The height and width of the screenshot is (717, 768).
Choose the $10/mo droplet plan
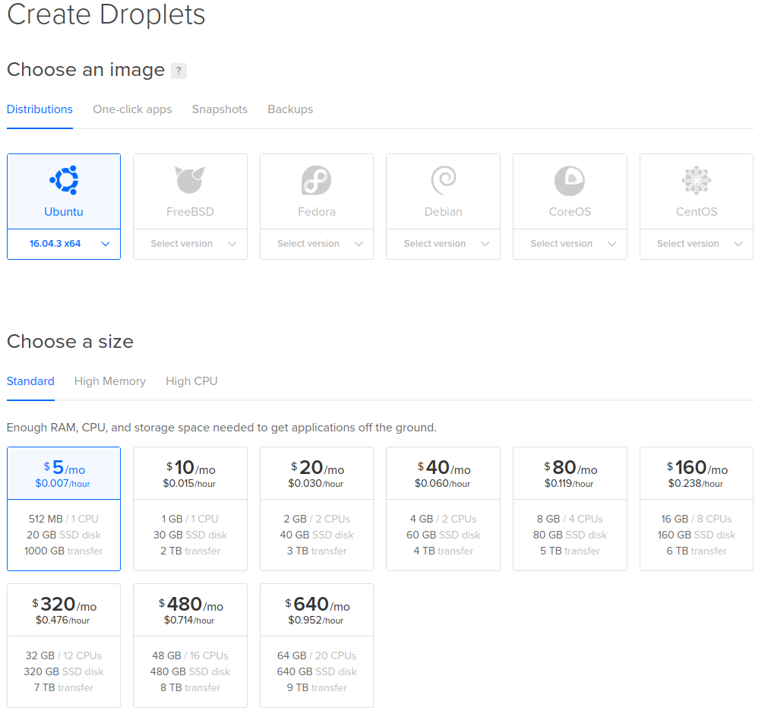pyautogui.click(x=190, y=508)
